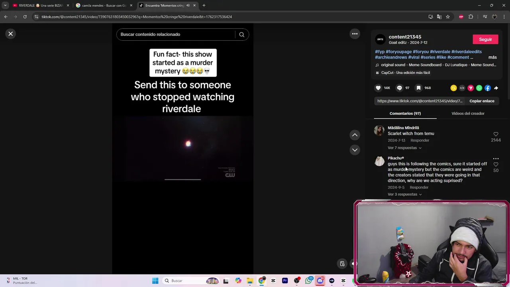The width and height of the screenshot is (510, 287).
Task: Open content21345 profile avatar
Action: 381,39
